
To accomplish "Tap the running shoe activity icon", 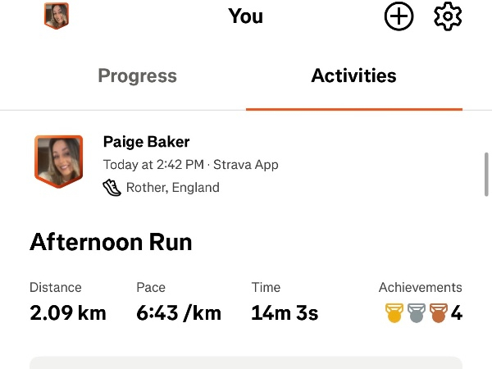I will tap(112, 187).
